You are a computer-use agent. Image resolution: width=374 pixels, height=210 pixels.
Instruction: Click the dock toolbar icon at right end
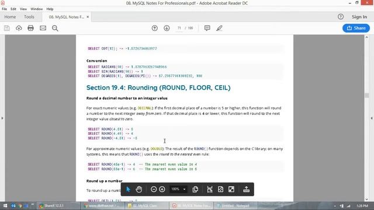[x=247, y=189]
